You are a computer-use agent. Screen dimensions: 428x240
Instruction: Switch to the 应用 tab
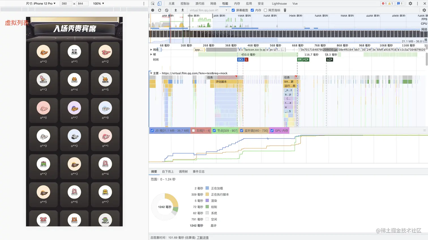(249, 4)
